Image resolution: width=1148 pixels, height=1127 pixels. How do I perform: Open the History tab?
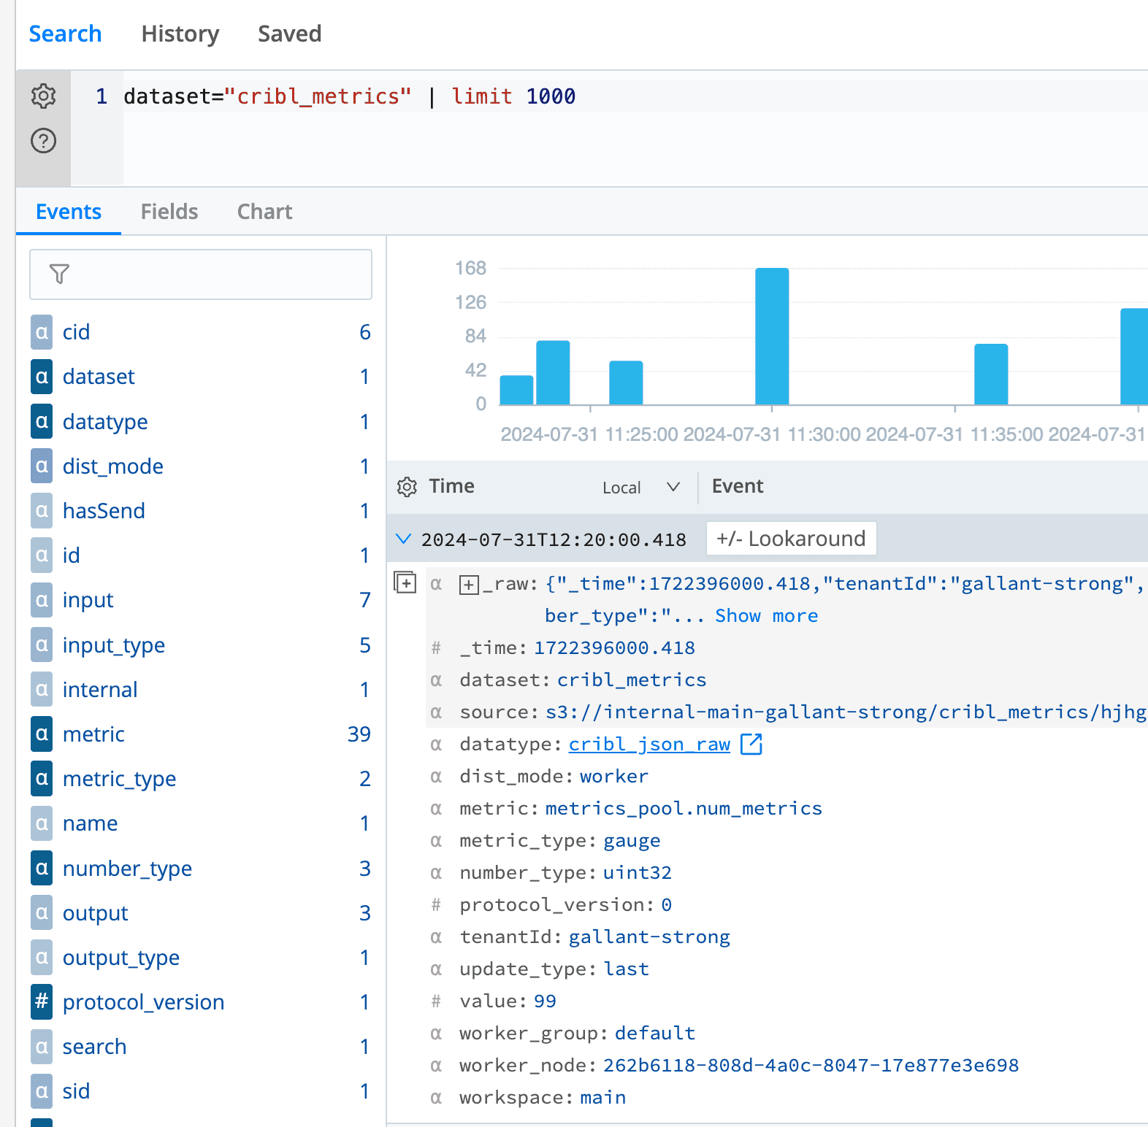pos(180,34)
